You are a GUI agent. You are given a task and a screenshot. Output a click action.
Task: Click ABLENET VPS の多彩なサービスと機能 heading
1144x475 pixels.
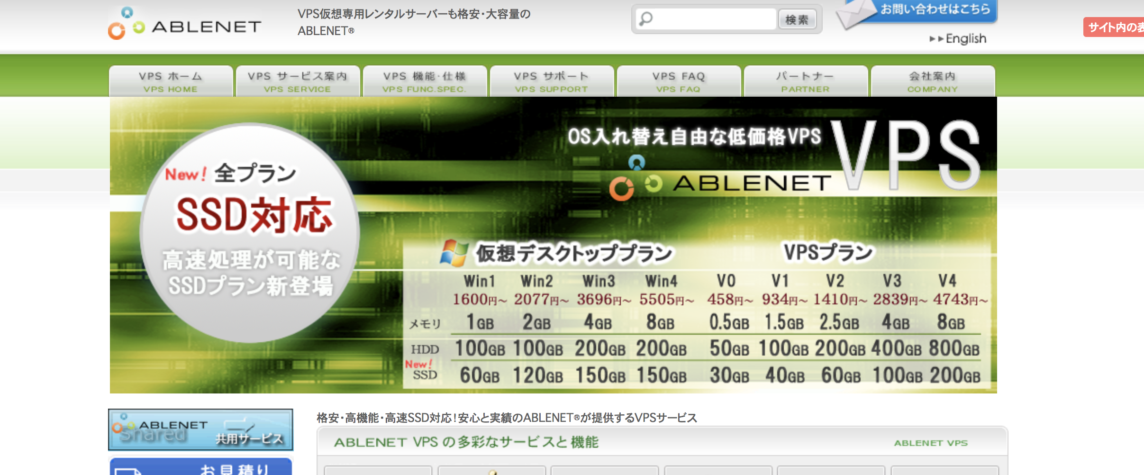466,442
